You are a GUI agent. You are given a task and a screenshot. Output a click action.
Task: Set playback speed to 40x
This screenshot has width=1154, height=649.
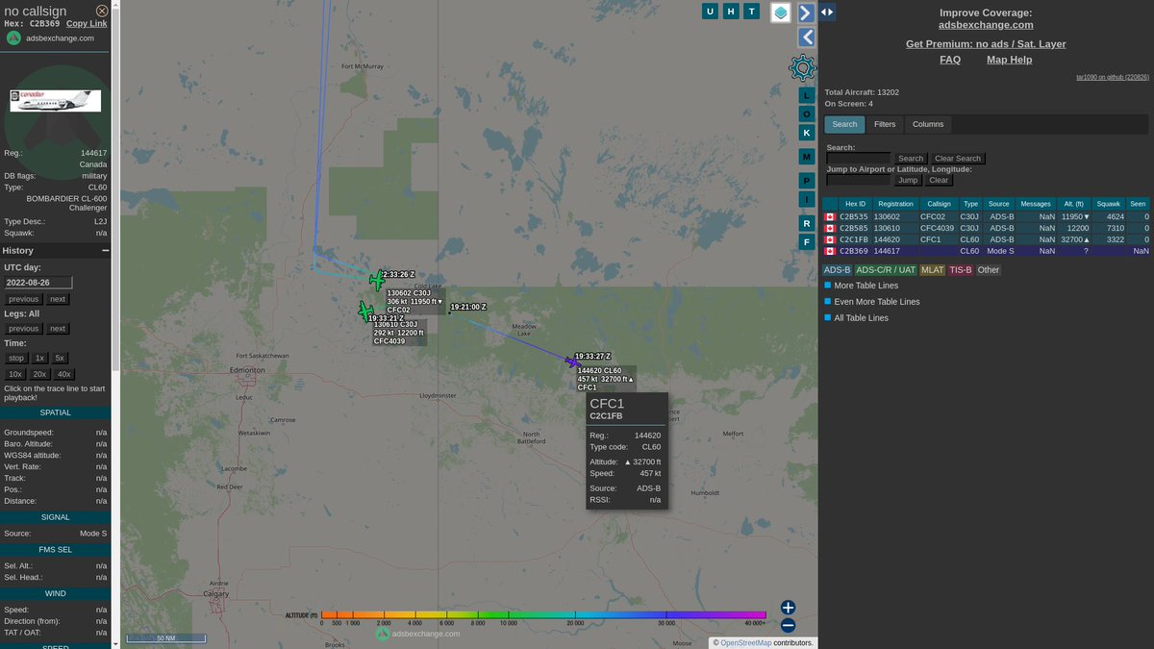click(64, 374)
